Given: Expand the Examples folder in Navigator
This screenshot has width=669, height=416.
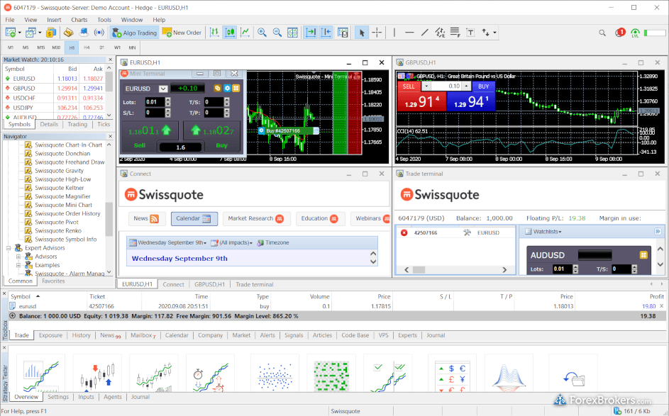Looking at the screenshot, I should 18,265.
